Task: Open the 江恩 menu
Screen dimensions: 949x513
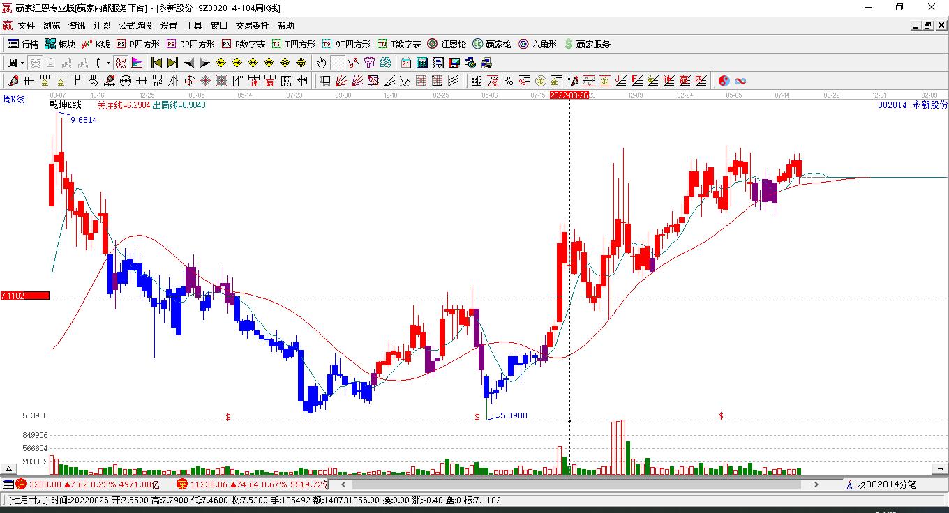Action: (102, 26)
